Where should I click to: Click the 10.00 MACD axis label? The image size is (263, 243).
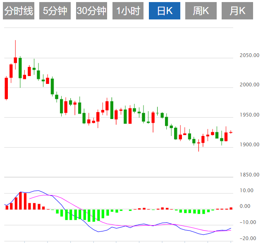[246, 191]
